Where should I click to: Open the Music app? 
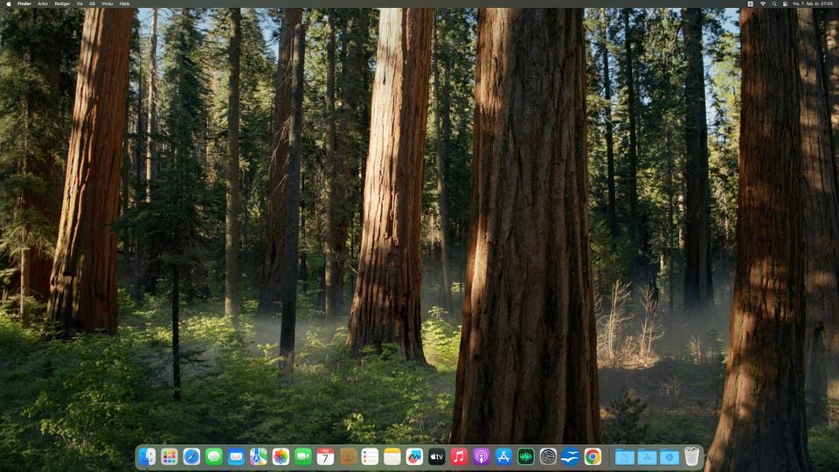[x=459, y=456]
